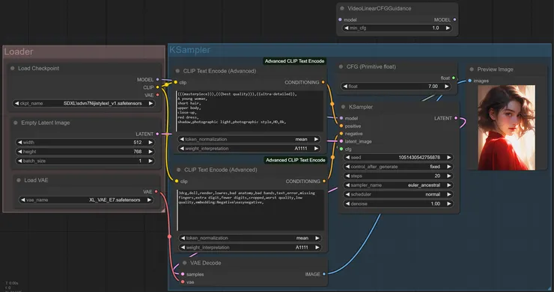The image size is (554, 292).
Task: Click the vae input socket on VAE Decode
Action: click(x=183, y=282)
